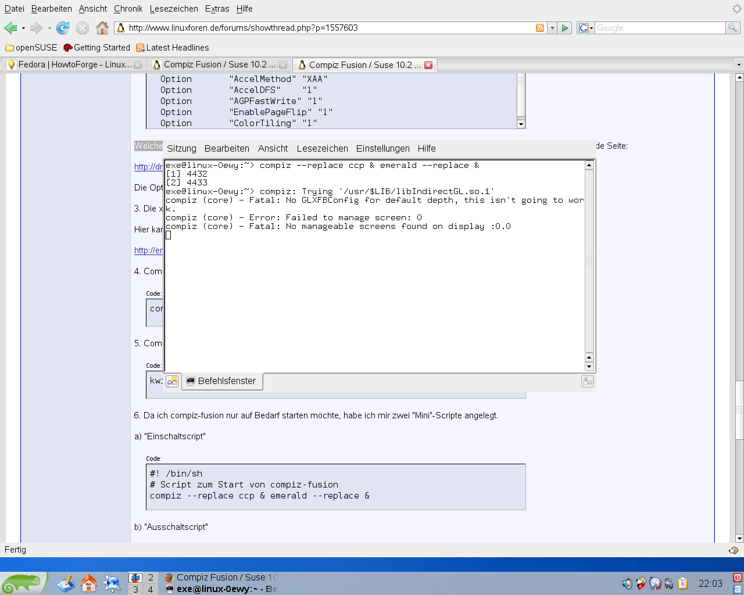The height and width of the screenshot is (595, 744).
Task: Open the Chronik menu
Action: [128, 9]
